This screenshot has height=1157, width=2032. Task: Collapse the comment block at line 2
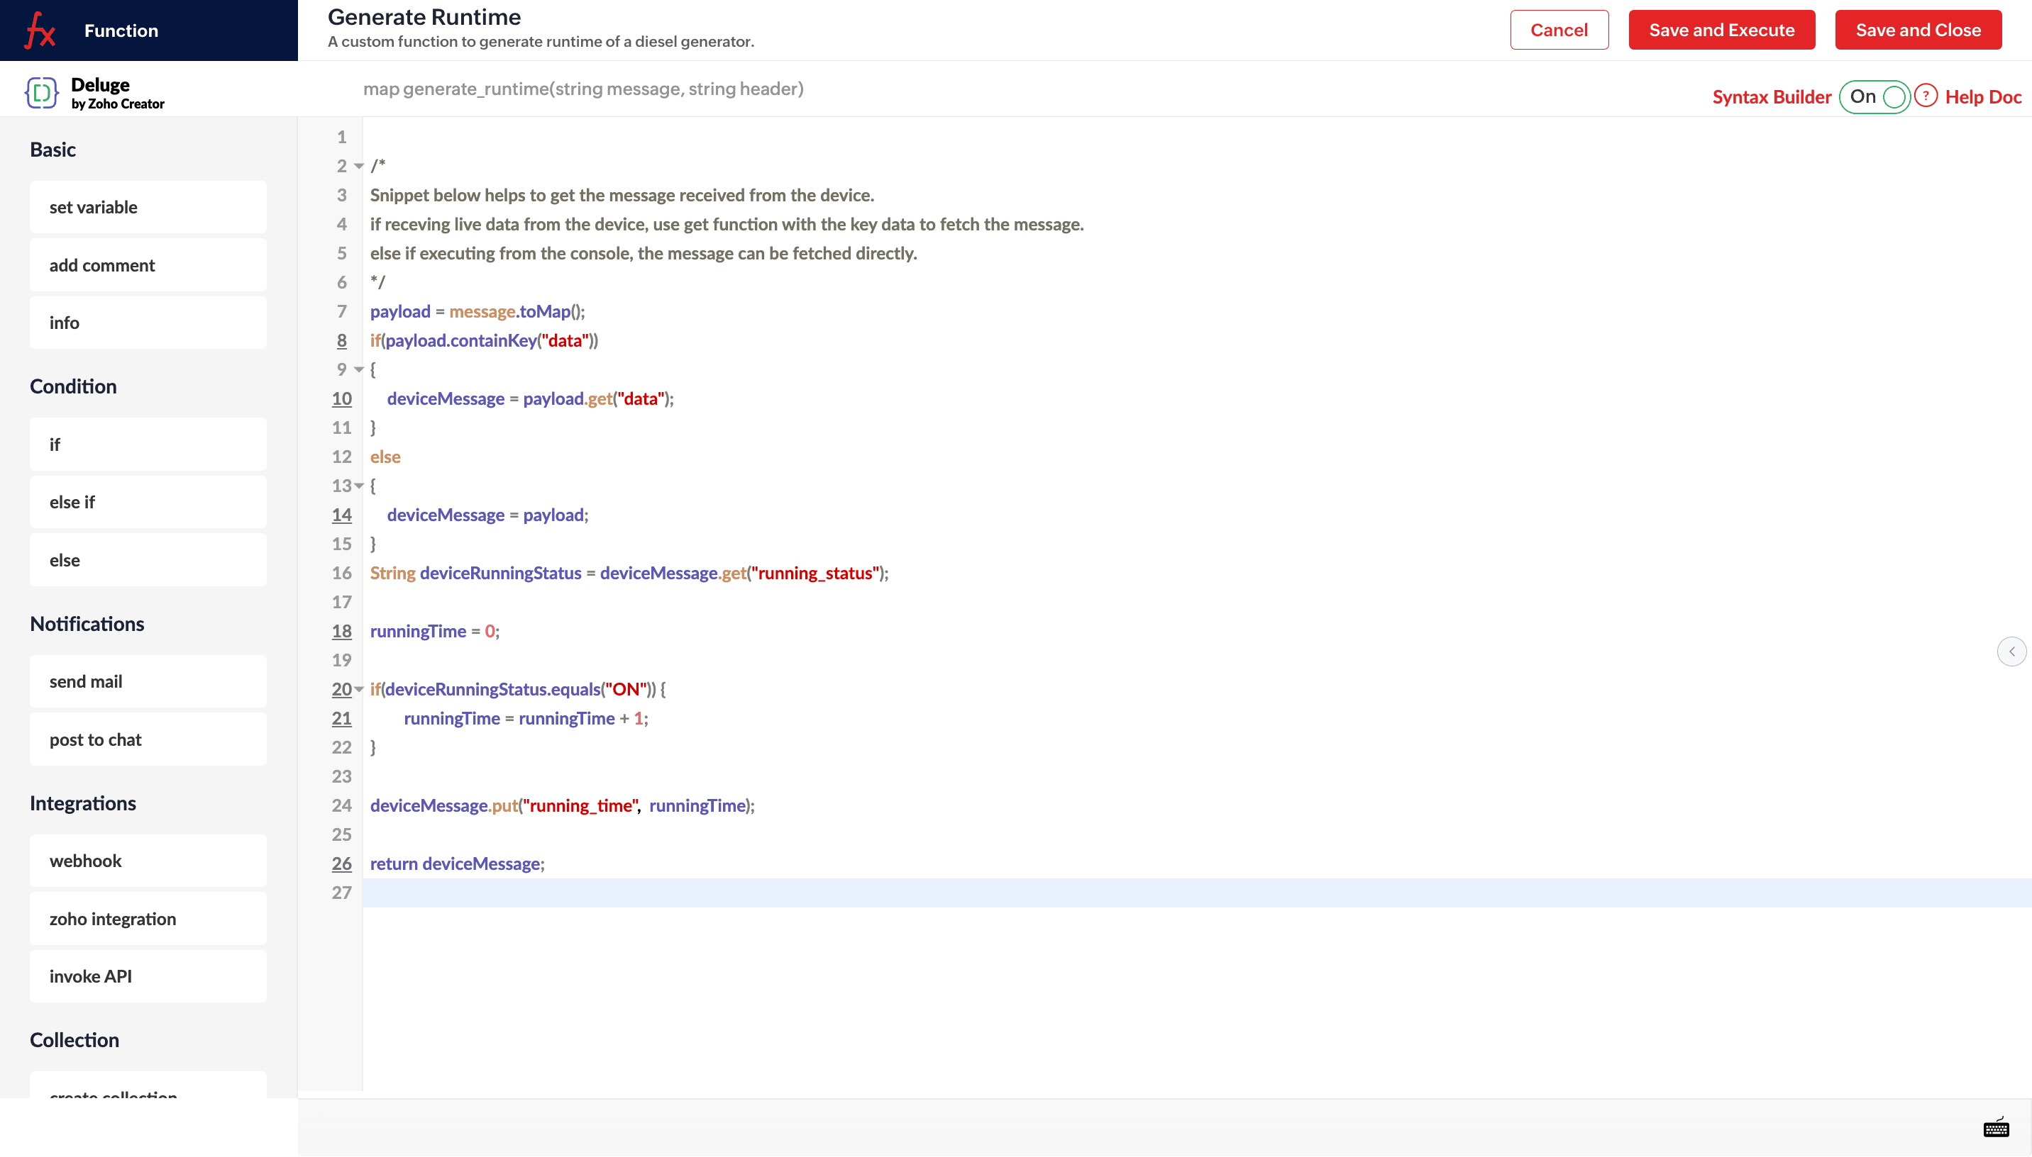359,166
